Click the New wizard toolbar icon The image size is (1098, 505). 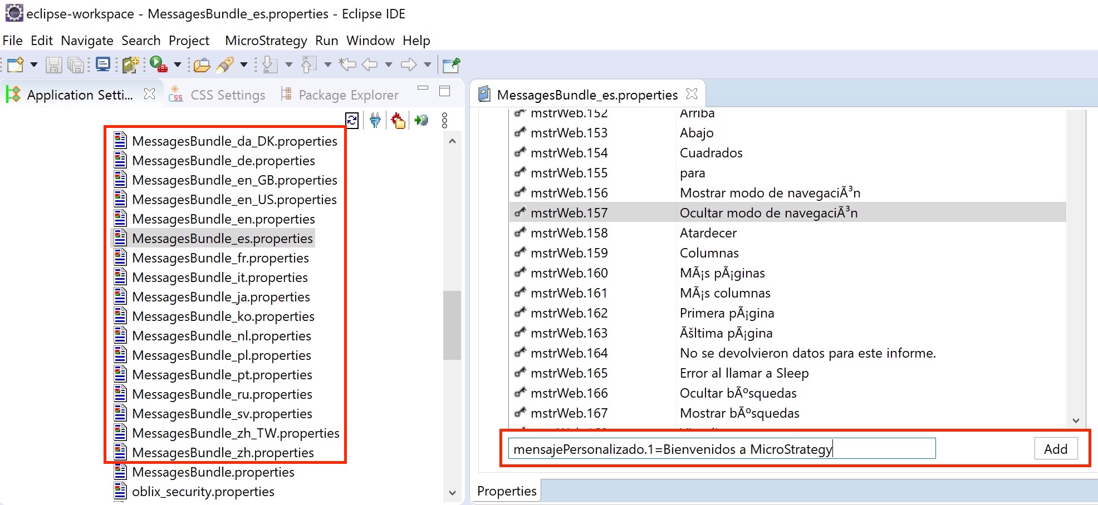coord(16,65)
